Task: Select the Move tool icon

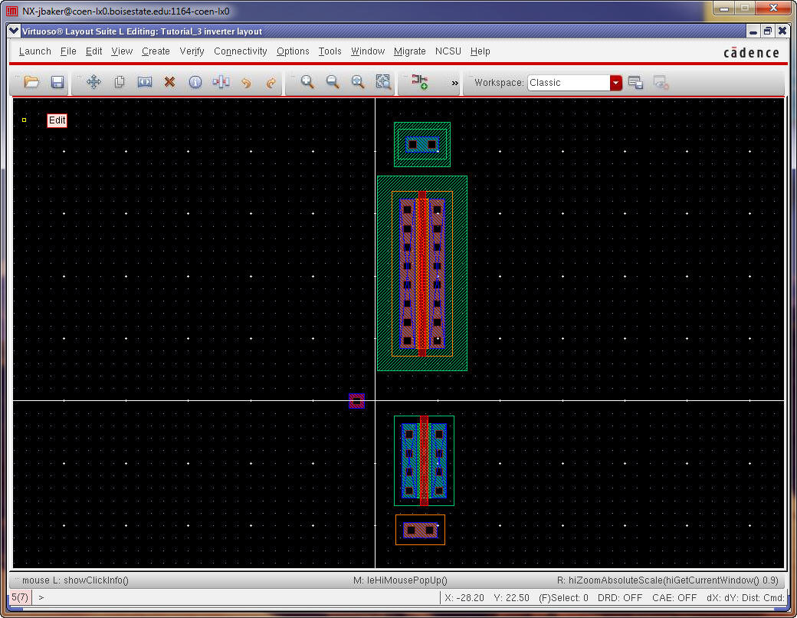Action: tap(93, 82)
